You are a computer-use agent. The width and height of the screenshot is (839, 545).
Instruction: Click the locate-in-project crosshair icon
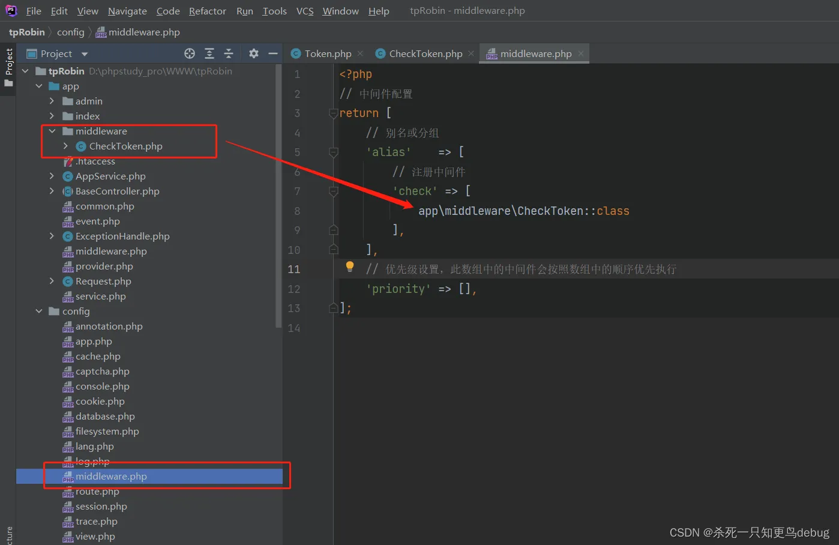tap(190, 53)
